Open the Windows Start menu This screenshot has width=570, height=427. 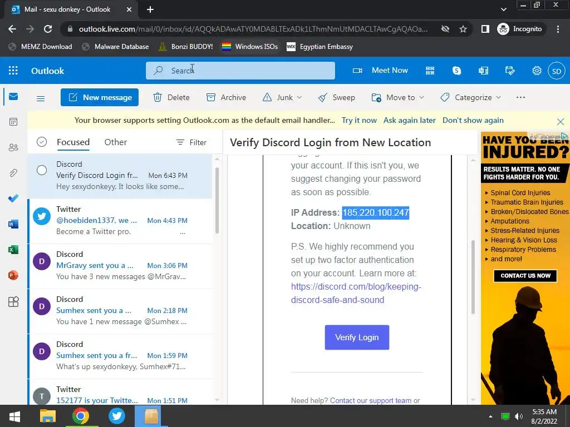[14, 416]
